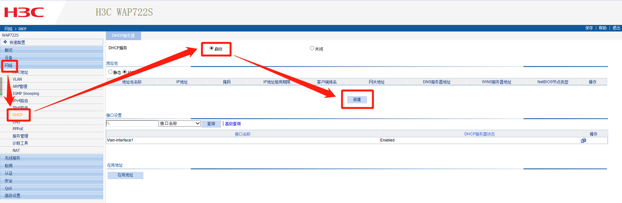Click the magnifier icon in the interface search box
This screenshot has height=203, width=622.
[x=109, y=123]
